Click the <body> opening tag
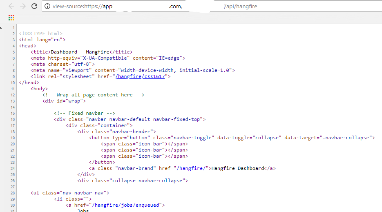This screenshot has width=382, height=212. (x=39, y=89)
